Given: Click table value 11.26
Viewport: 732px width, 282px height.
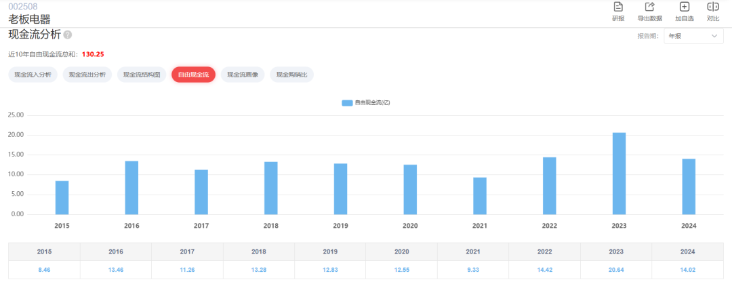Looking at the screenshot, I should click(x=187, y=270).
